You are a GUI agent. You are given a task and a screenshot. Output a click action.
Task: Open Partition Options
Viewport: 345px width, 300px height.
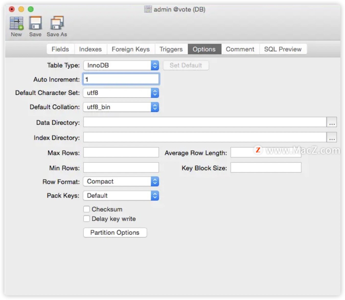point(115,233)
